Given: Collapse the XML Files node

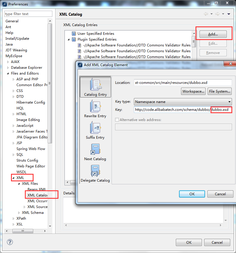Looking at the screenshot, I should [19, 184].
